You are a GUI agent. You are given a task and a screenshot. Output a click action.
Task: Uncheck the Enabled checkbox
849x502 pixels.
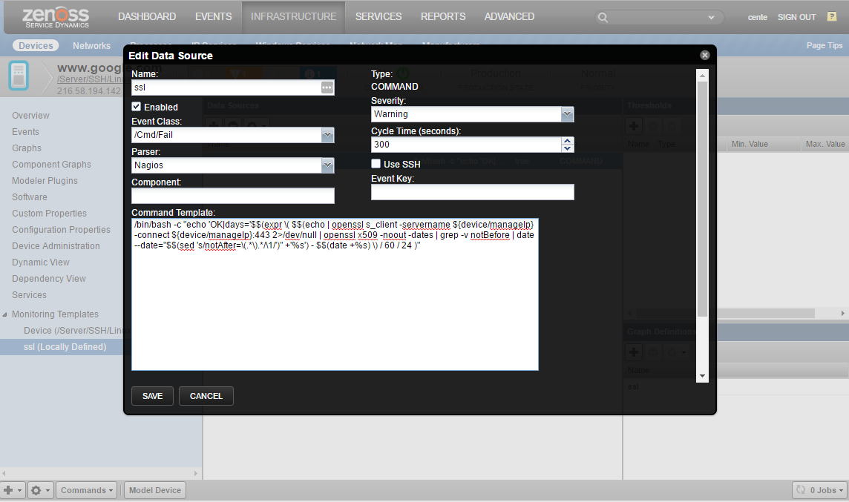[x=137, y=107]
